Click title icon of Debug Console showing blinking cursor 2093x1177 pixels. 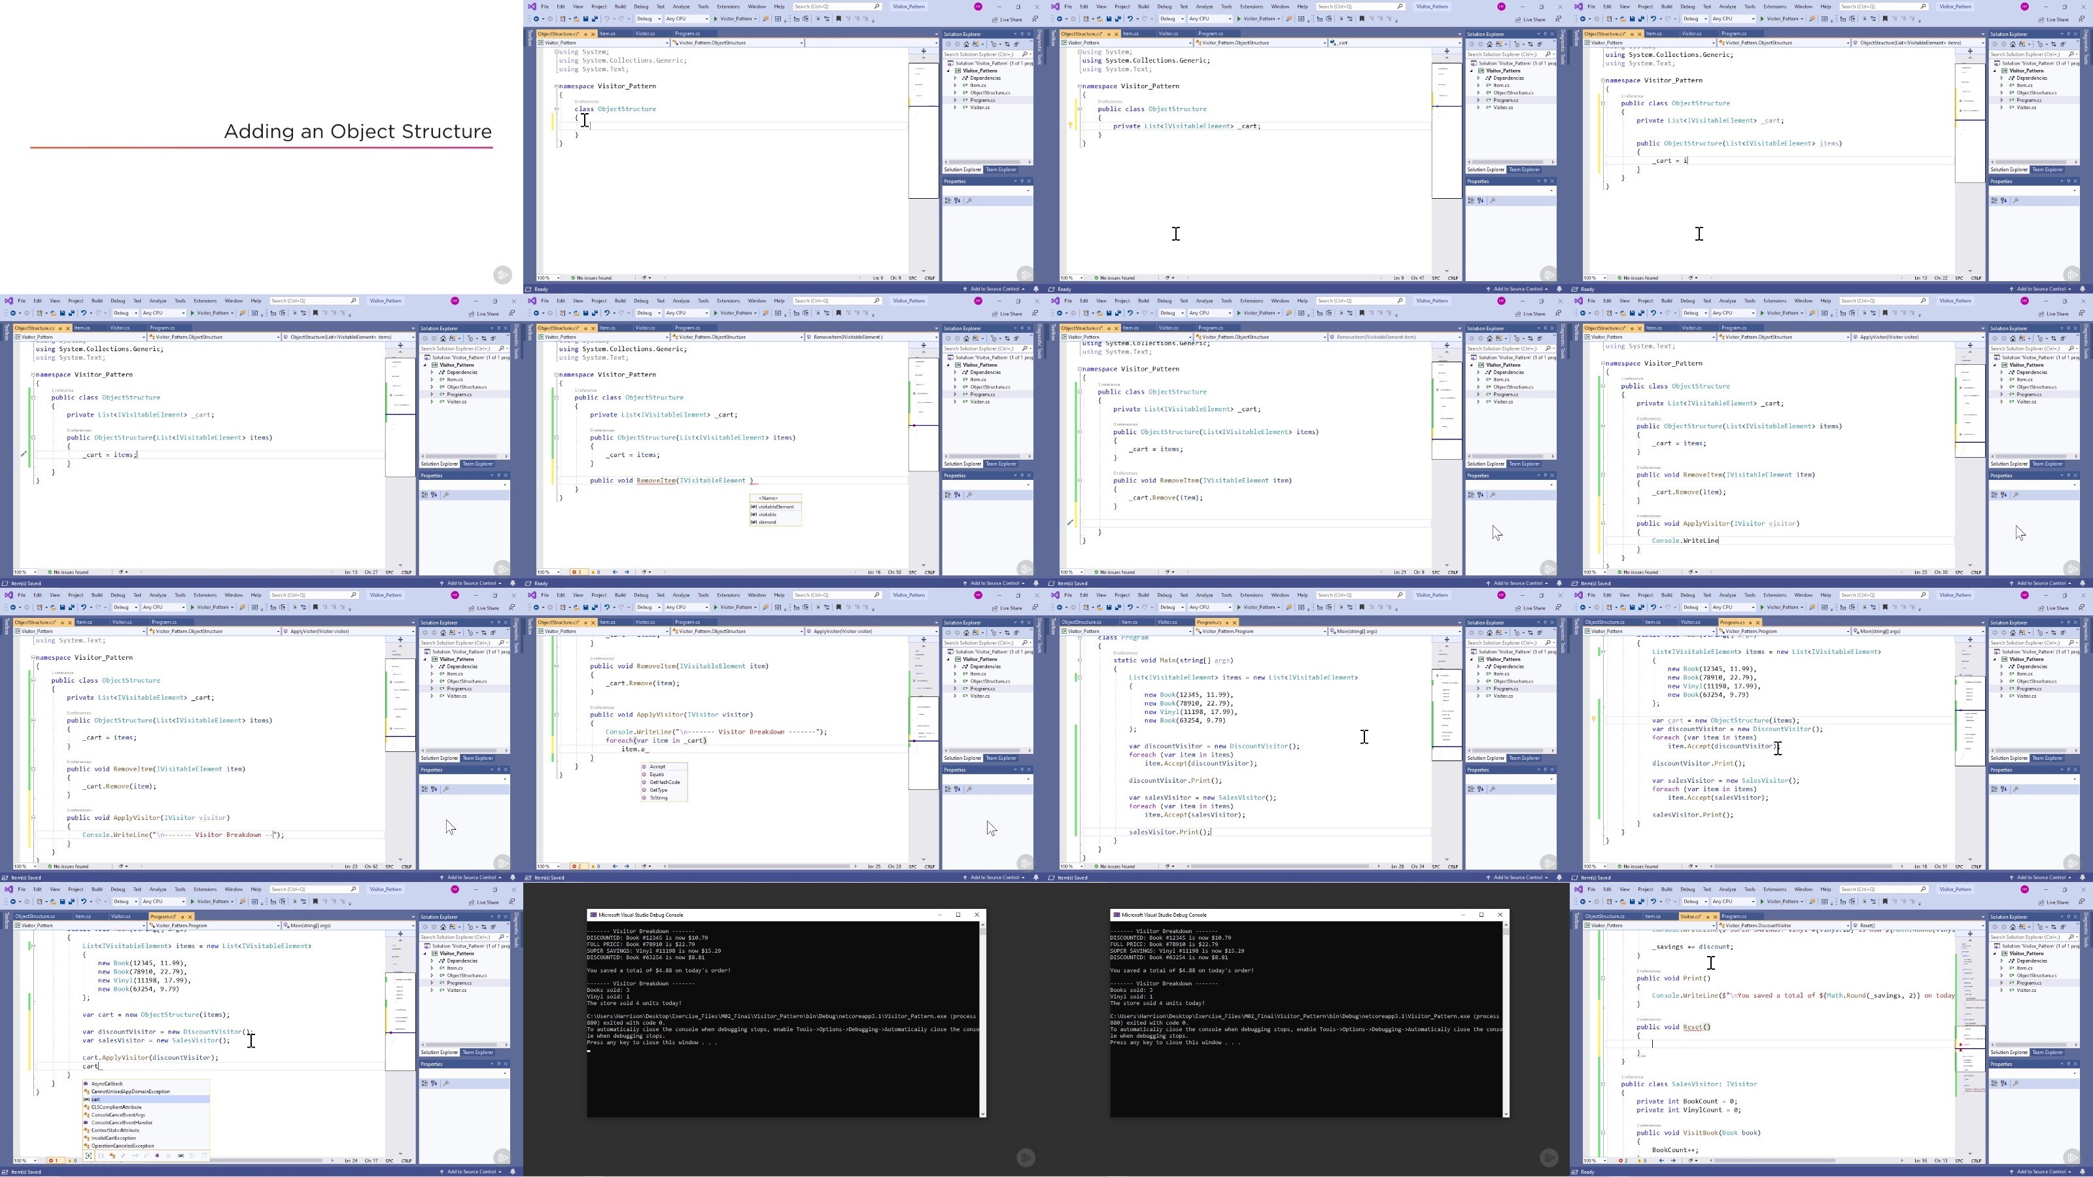coord(593,915)
